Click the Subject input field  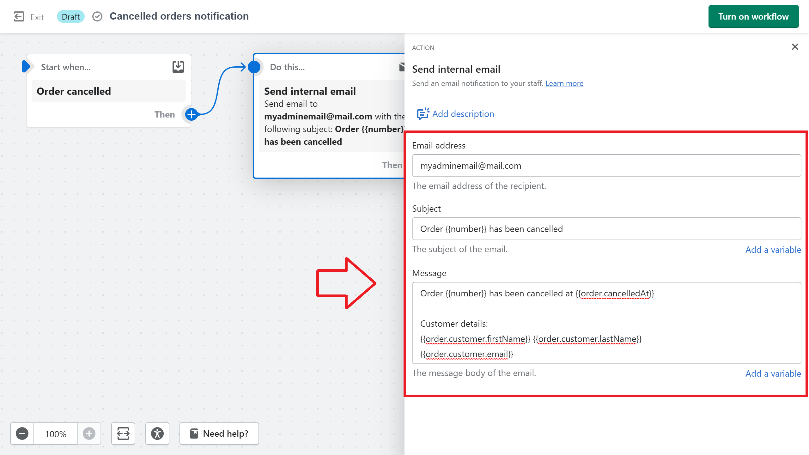tap(606, 229)
